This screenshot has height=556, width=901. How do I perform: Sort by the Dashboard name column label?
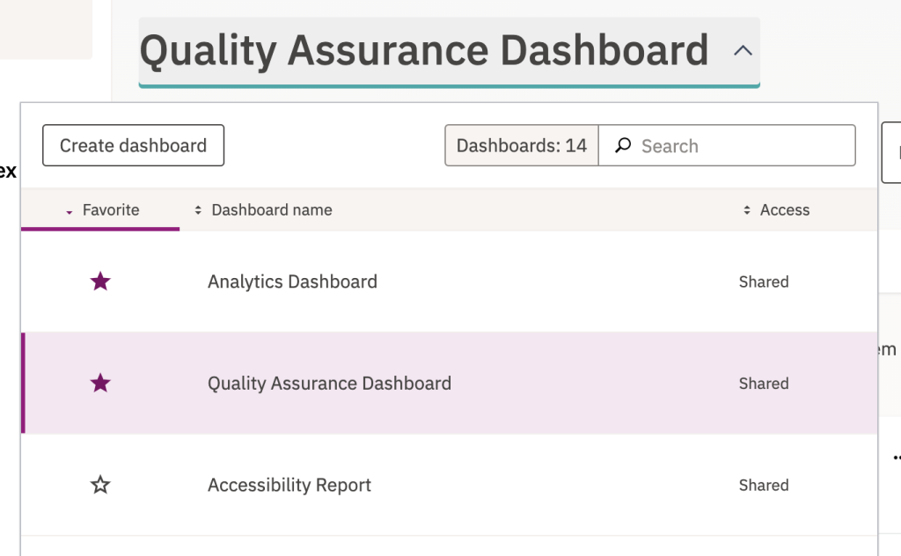coord(272,210)
